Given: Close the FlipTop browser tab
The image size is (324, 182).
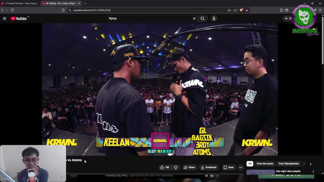Looking at the screenshot, I should (79, 3).
